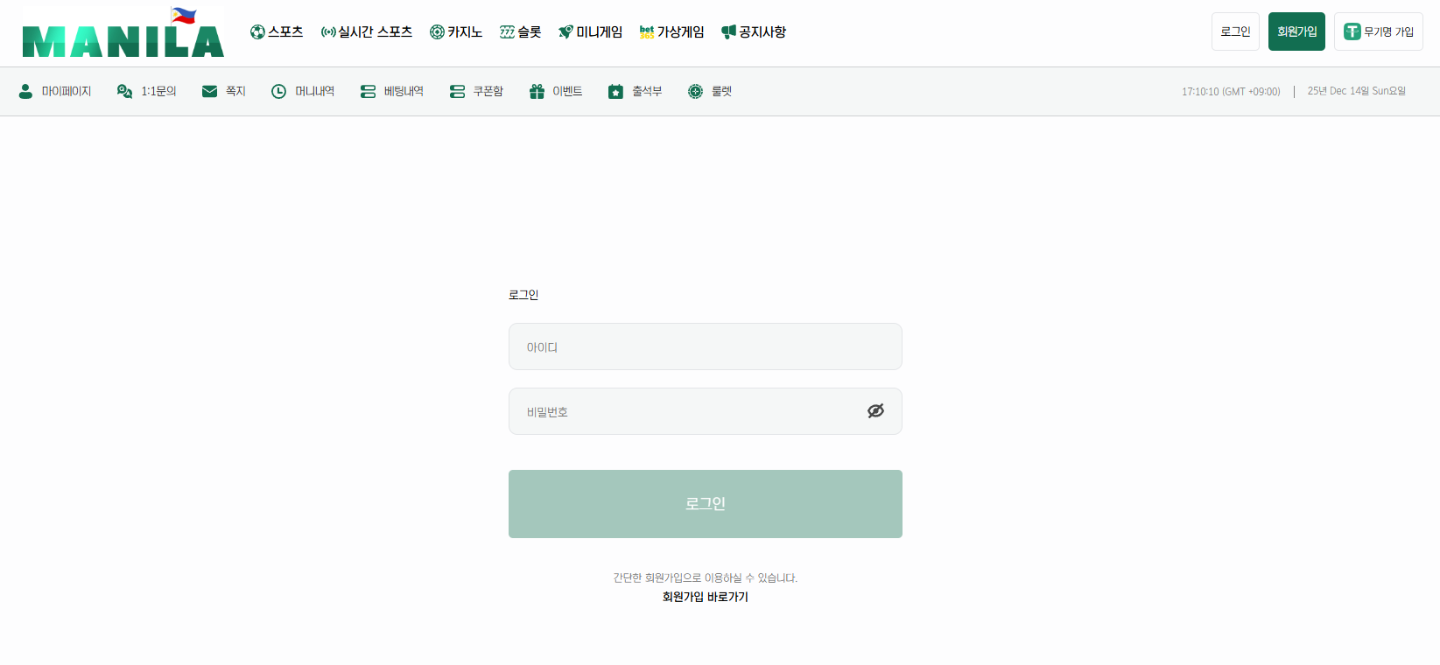This screenshot has height=665, width=1440.
Task: Open 실시간 스포츠 live sports section
Action: [x=366, y=32]
